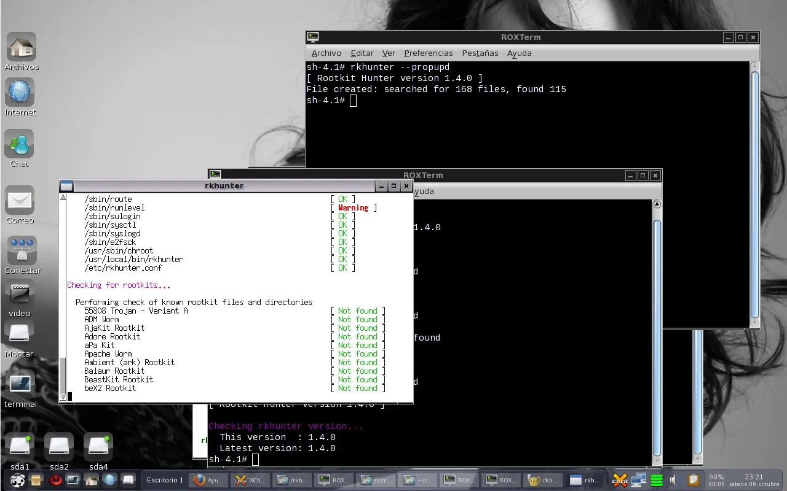The image size is (787, 491).
Task: Click 'Checking for rootkits...' text
Action: (119, 285)
